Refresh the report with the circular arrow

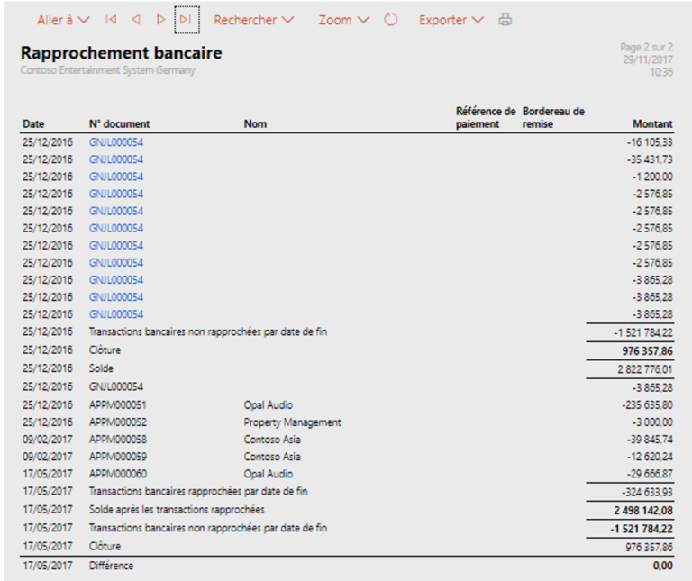[x=390, y=19]
